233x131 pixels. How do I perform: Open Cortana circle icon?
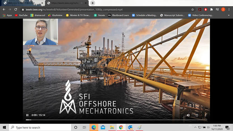(76, 127)
